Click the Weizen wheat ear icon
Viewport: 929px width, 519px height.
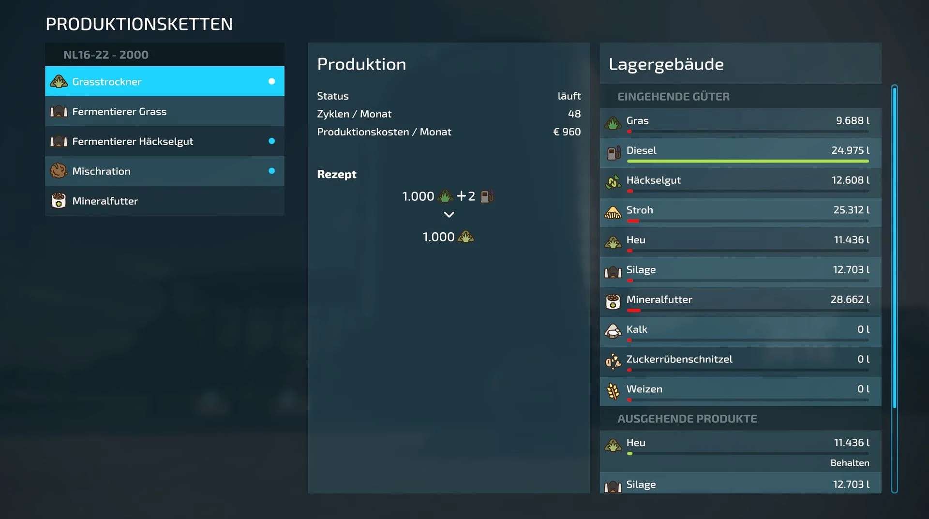pyautogui.click(x=613, y=391)
